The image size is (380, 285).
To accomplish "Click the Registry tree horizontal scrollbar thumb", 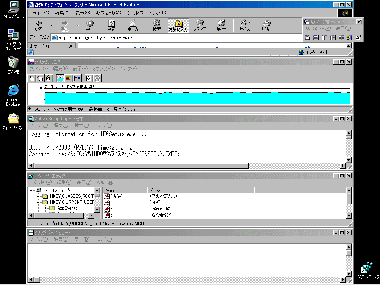I will click(x=59, y=215).
